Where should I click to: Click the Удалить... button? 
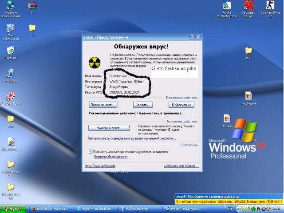[x=142, y=105]
